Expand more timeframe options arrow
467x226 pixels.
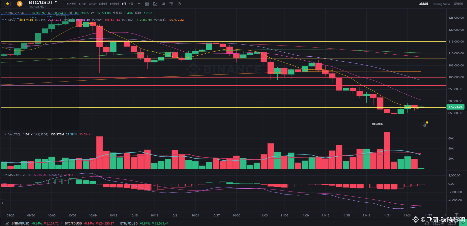[139, 4]
